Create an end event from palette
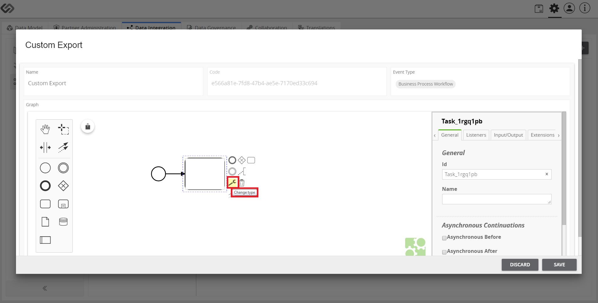The height and width of the screenshot is (303, 598). coord(45,186)
